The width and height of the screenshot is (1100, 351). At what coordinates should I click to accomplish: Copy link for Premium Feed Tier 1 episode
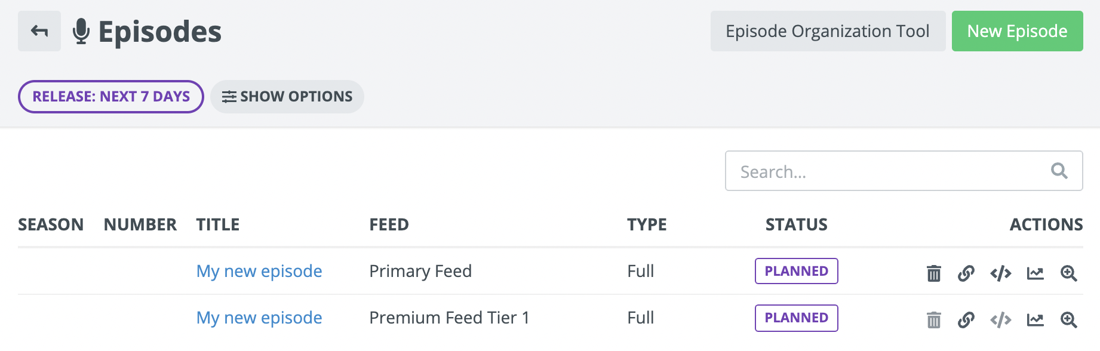966,319
